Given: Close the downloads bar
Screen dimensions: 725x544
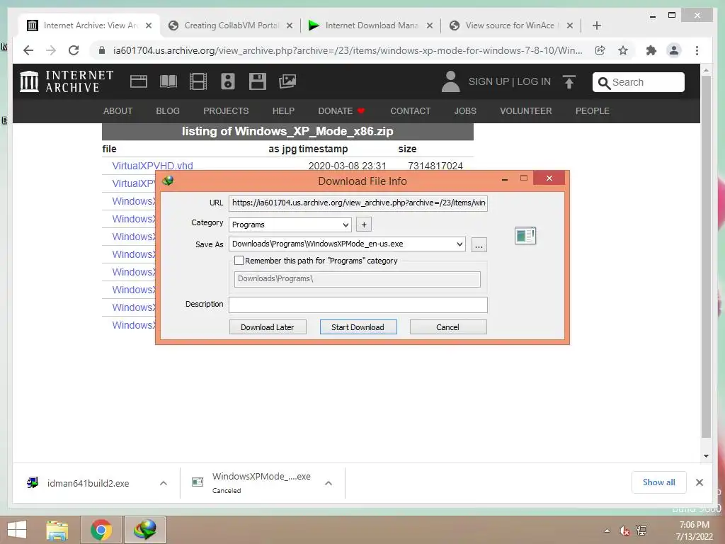Looking at the screenshot, I should (x=700, y=482).
